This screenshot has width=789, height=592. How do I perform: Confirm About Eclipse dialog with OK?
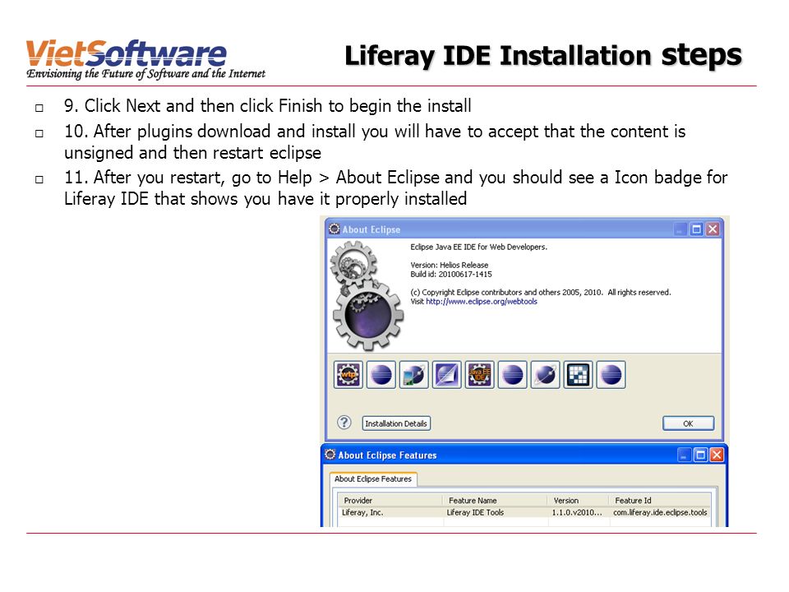[688, 423]
